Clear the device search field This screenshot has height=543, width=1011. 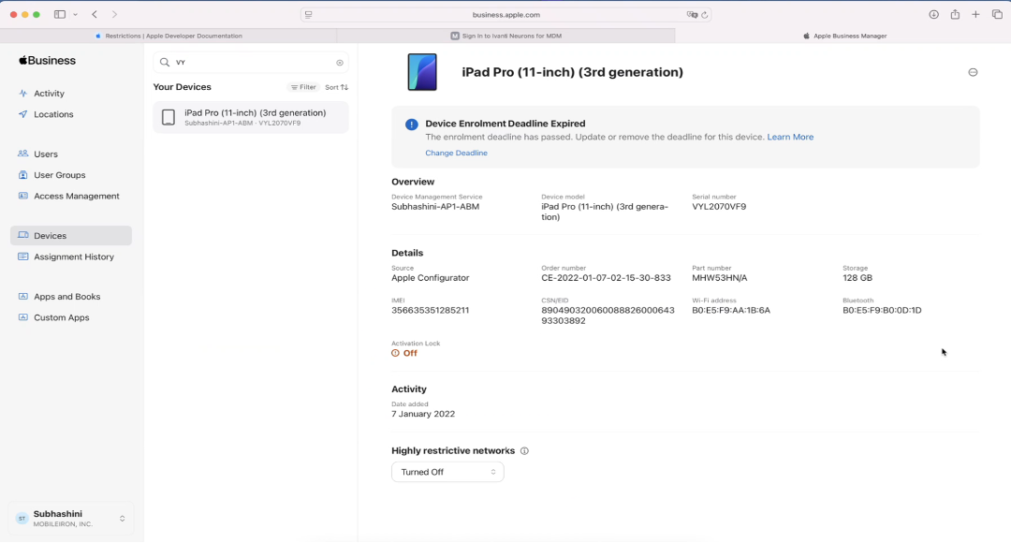[340, 63]
